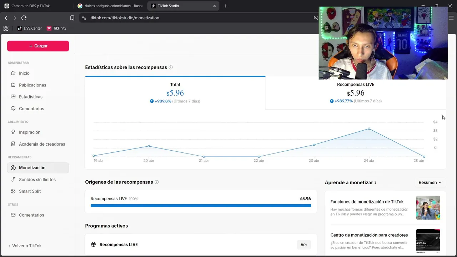The height and width of the screenshot is (257, 457).
Task: Switch to dulces antiguos colombianos tab
Action: (110, 6)
